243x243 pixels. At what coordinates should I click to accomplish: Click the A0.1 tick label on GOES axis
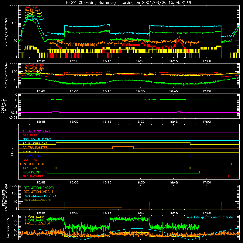14,113
